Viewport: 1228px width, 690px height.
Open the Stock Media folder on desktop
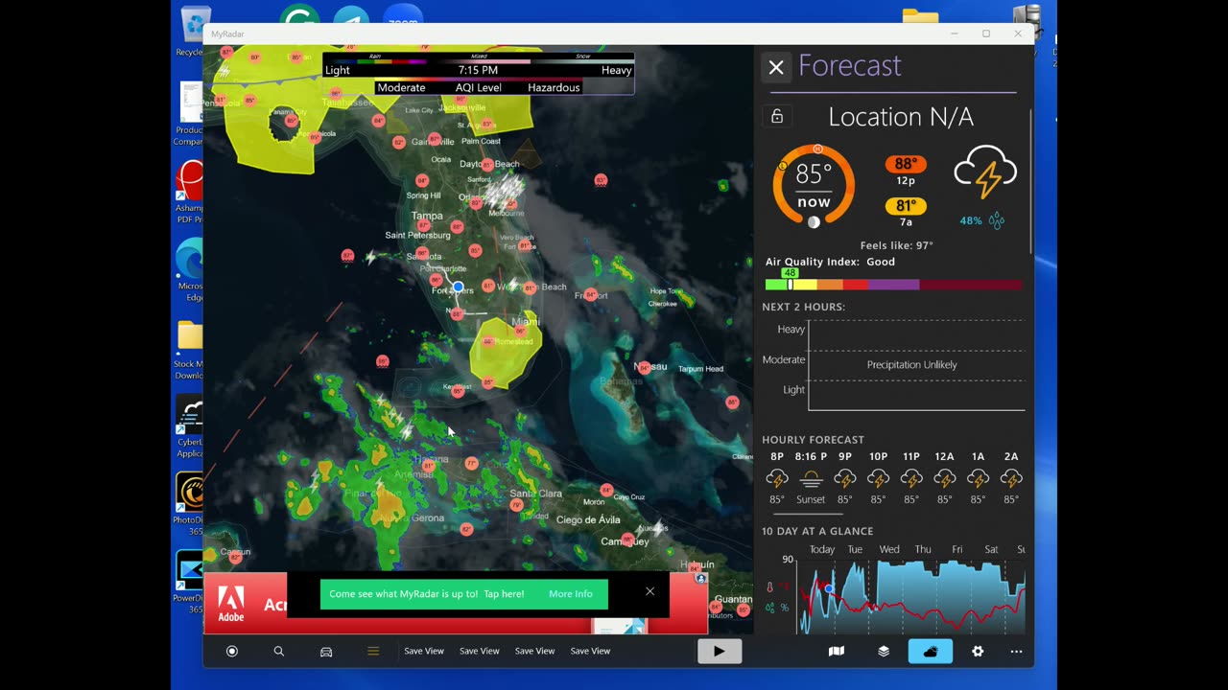pos(189,350)
